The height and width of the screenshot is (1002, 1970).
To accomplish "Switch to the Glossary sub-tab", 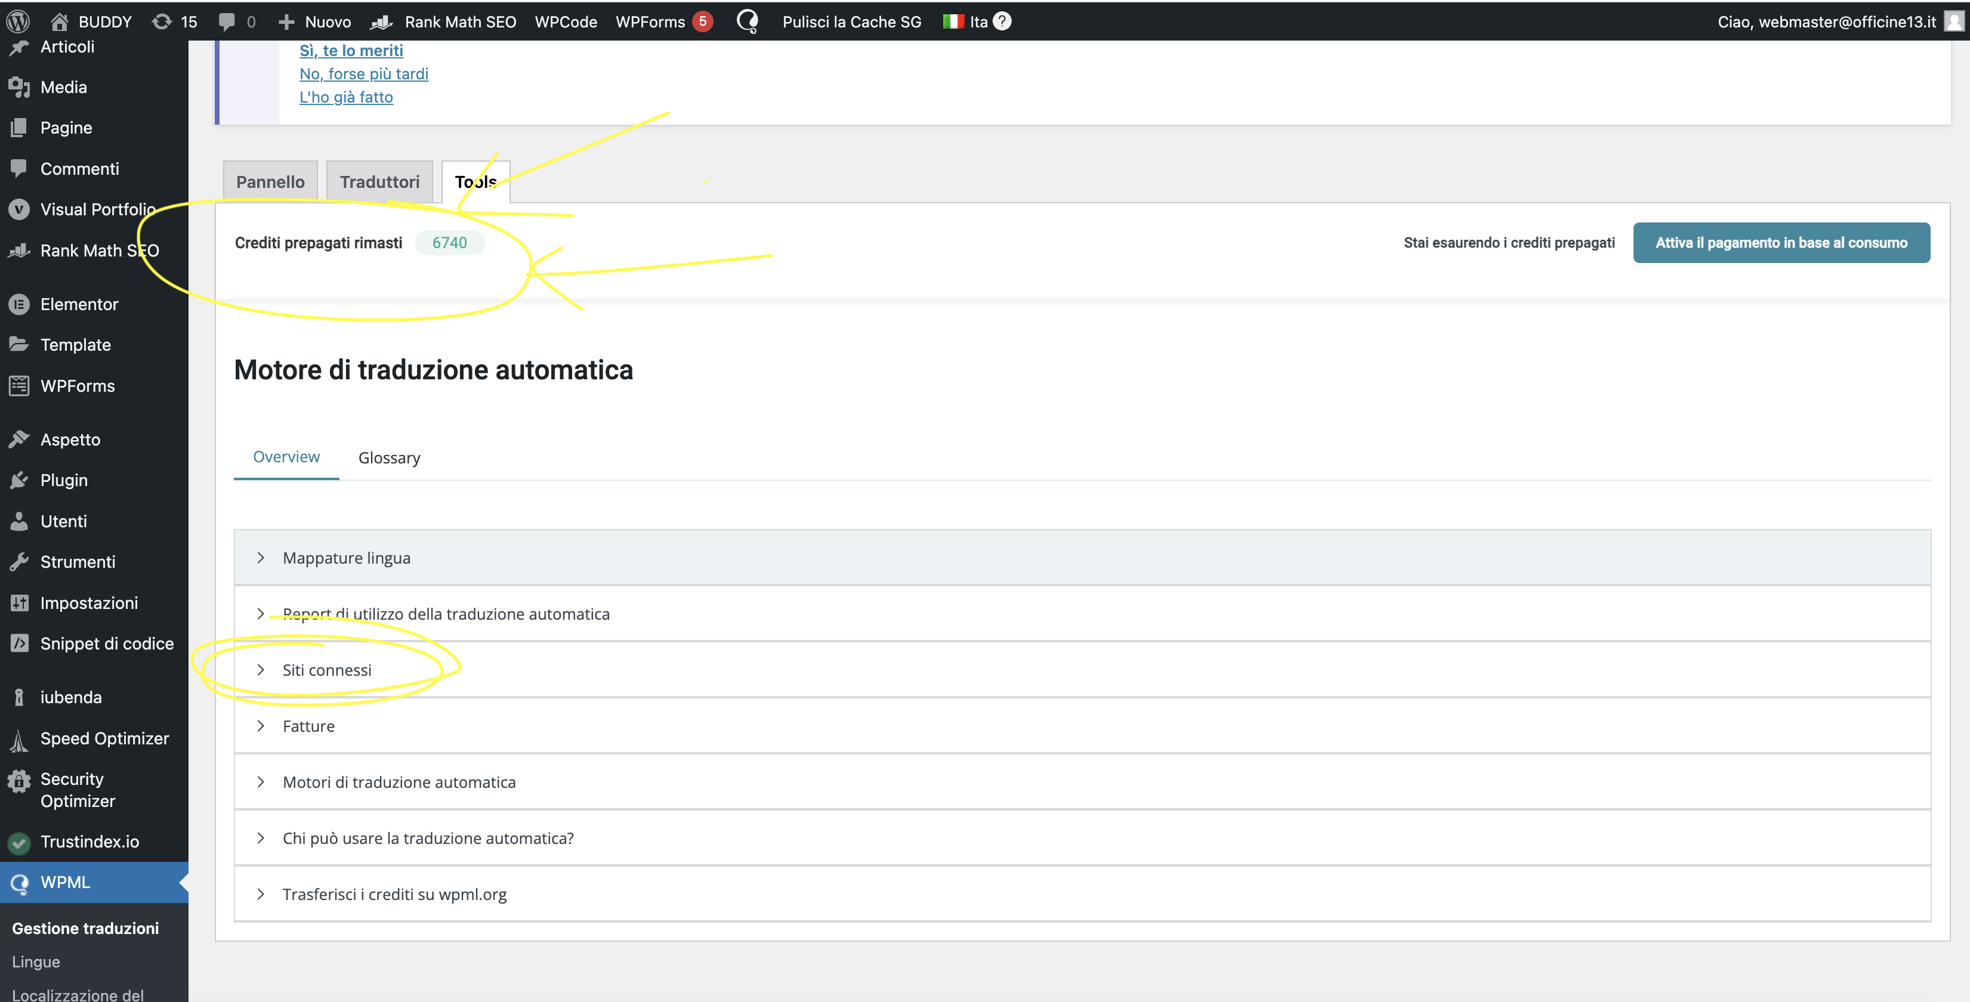I will pyautogui.click(x=389, y=458).
